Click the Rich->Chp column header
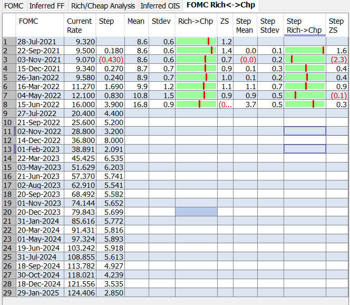 196,25
